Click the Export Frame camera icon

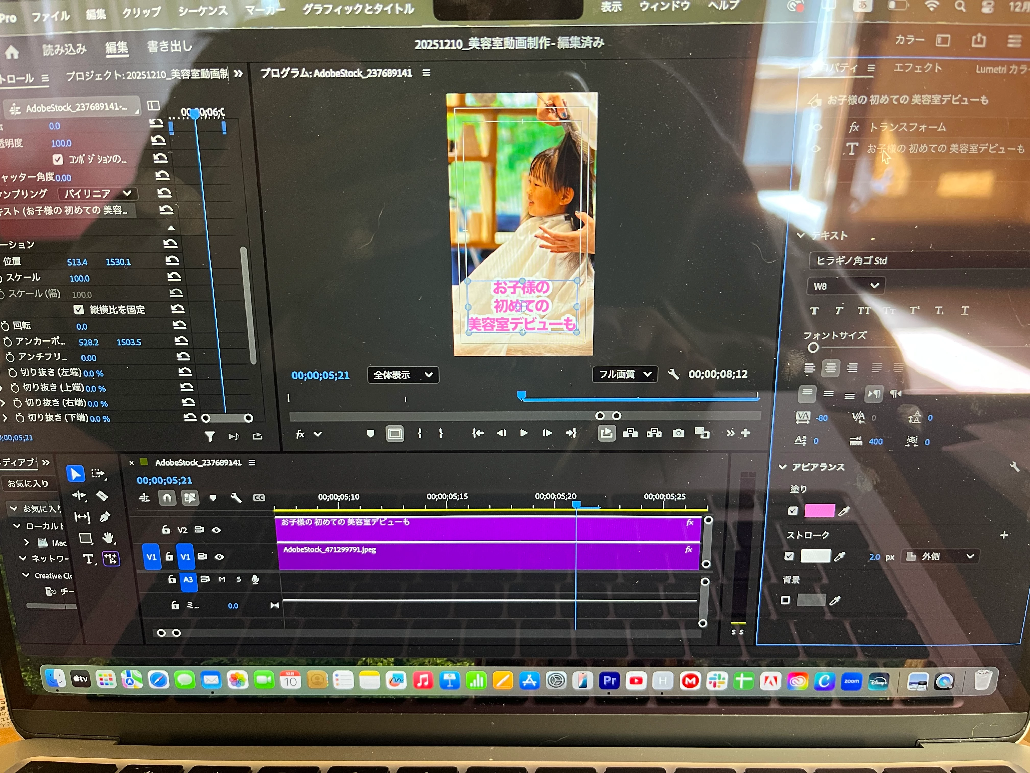click(678, 433)
